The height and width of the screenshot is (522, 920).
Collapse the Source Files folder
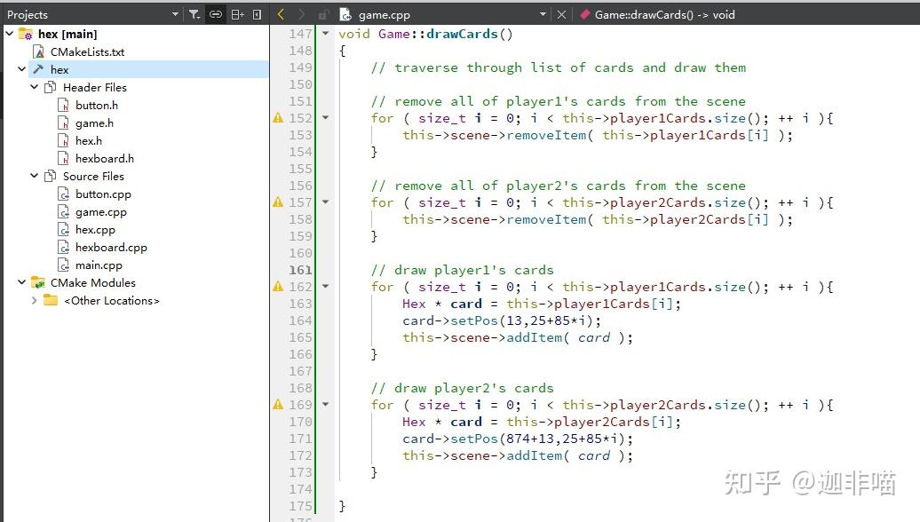[34, 176]
